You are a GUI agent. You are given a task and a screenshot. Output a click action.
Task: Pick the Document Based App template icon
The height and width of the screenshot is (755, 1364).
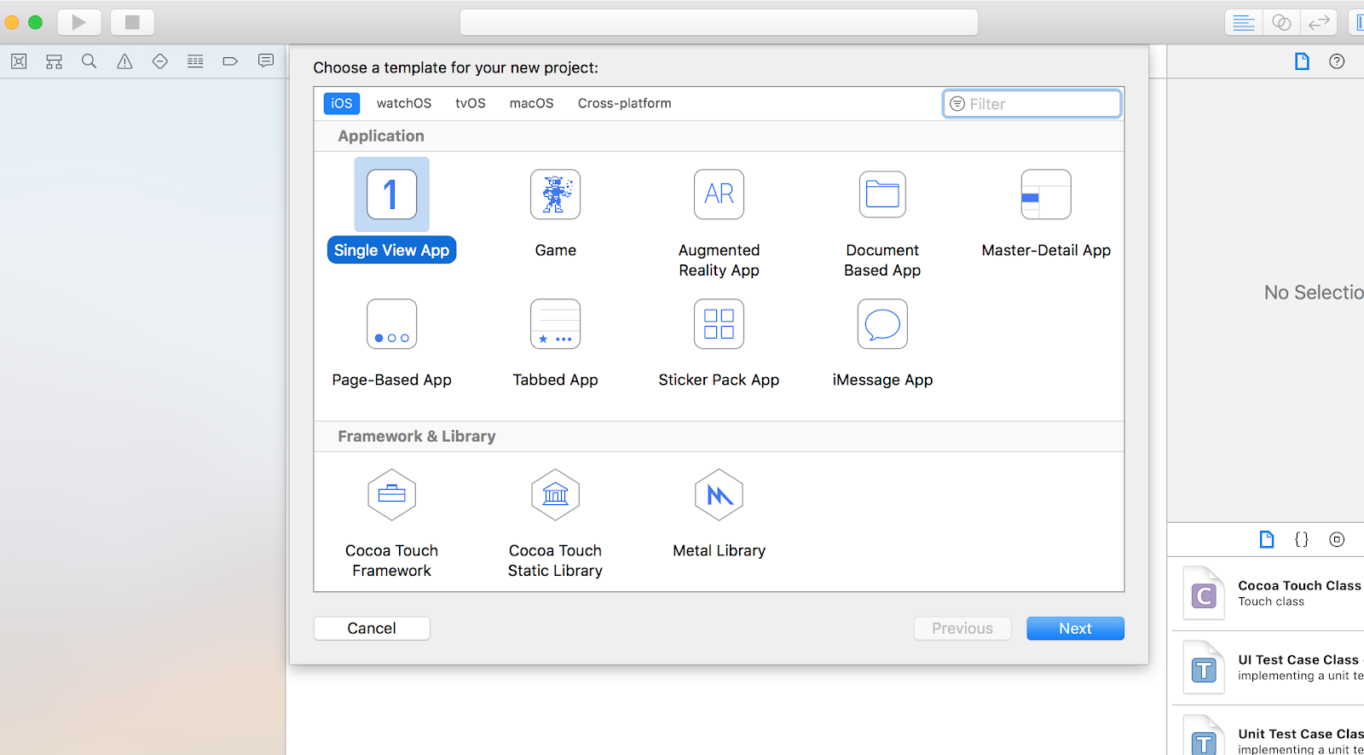pos(882,195)
